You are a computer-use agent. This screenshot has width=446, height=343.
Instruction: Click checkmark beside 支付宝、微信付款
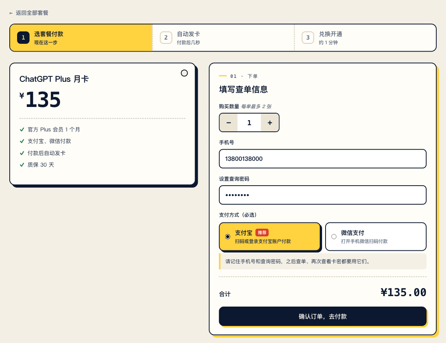click(22, 141)
